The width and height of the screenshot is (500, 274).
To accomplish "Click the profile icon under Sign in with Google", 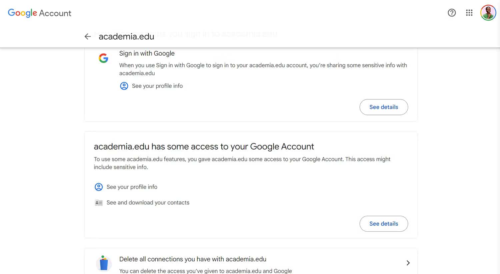I will point(124,86).
